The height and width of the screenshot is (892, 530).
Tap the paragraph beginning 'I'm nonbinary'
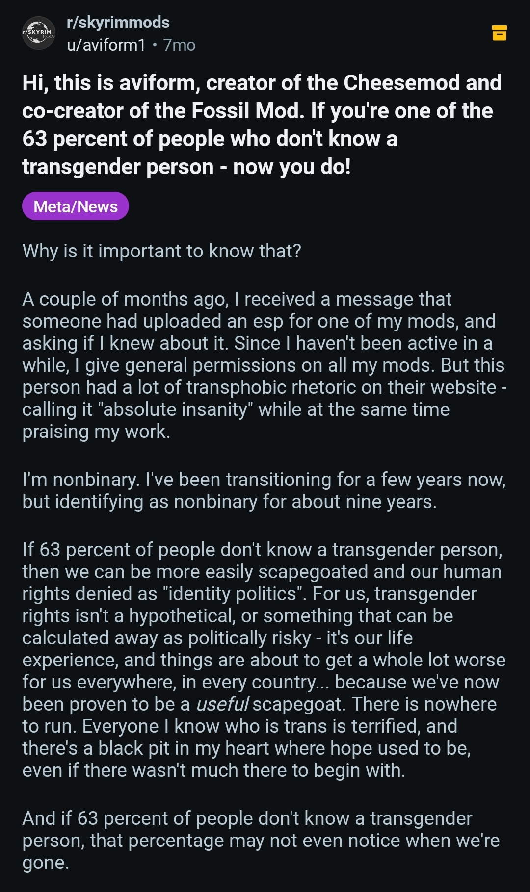click(264, 490)
